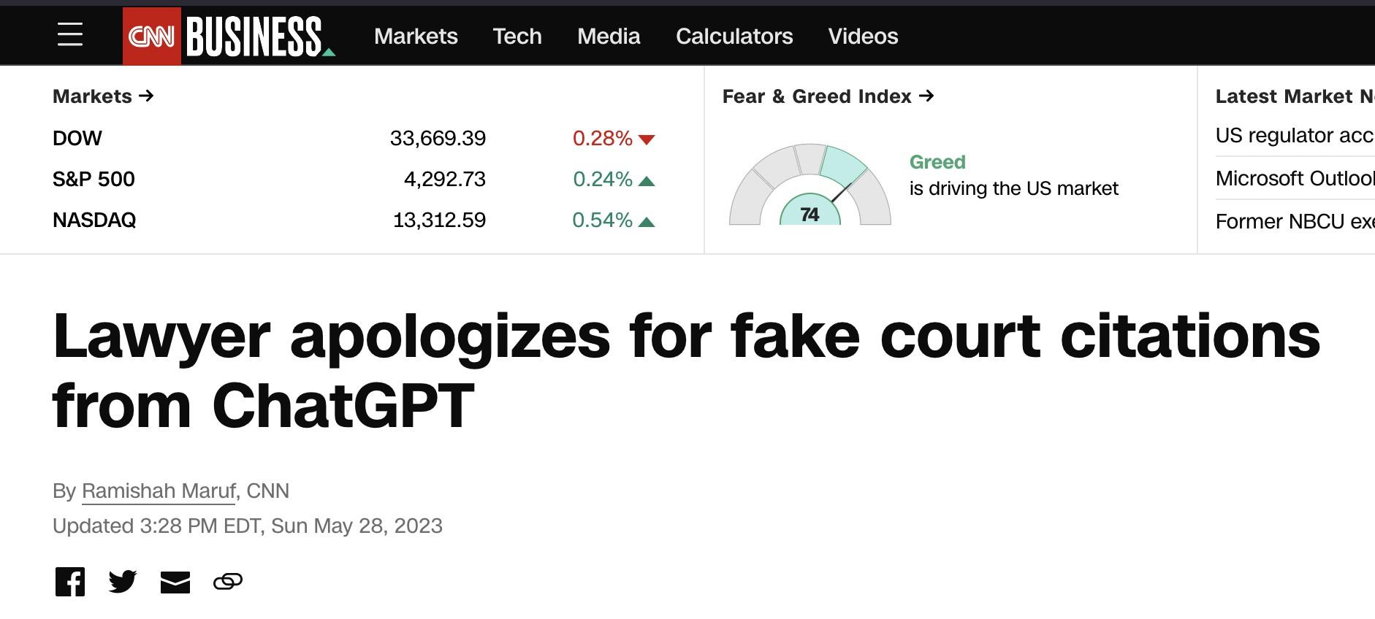View the DOW index row
Screen dimensions: 1375x619
click(x=354, y=138)
